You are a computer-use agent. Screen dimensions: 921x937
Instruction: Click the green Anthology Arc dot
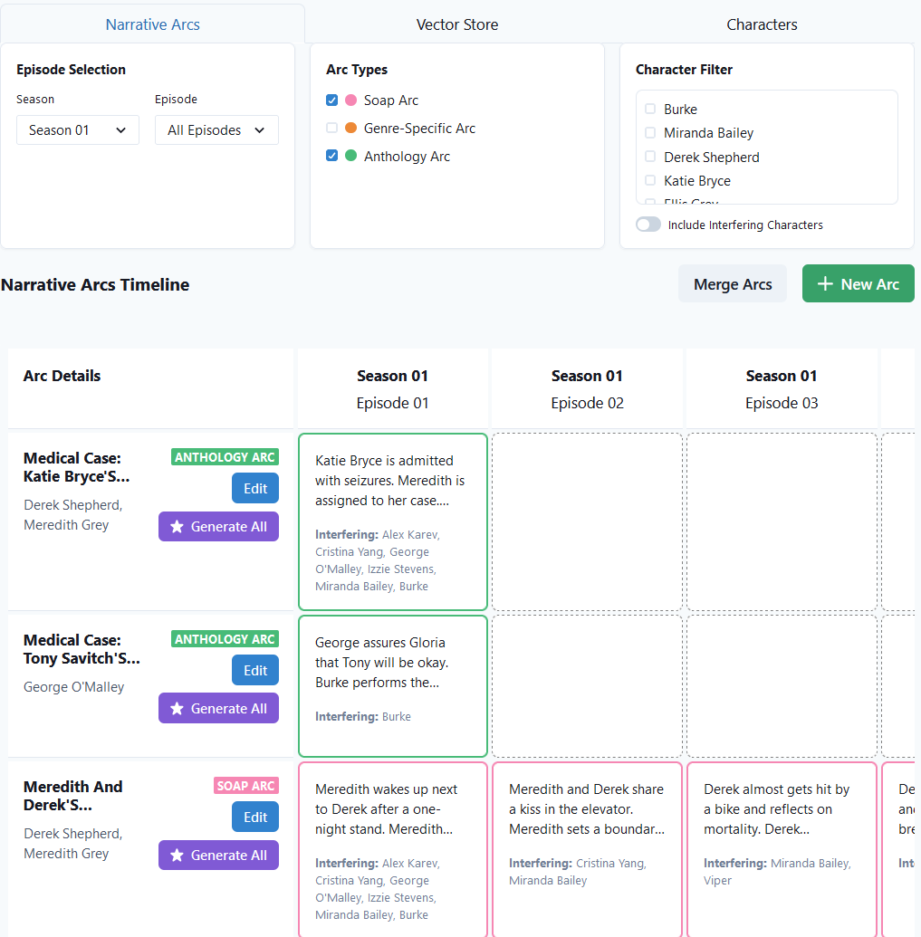(x=351, y=156)
